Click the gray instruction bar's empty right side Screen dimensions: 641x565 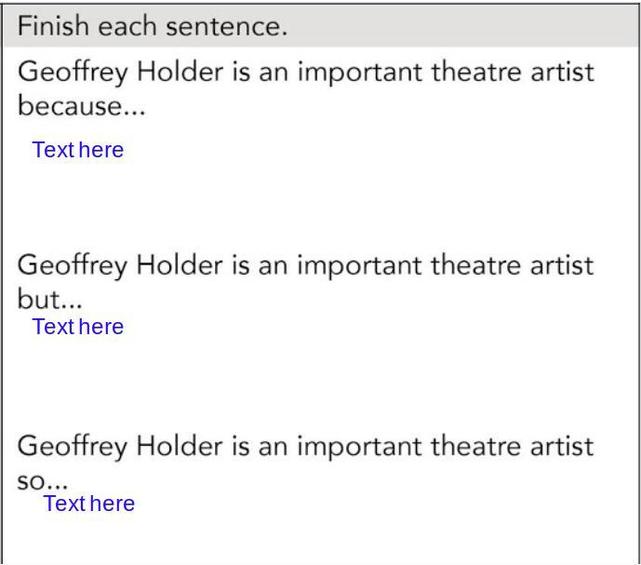(x=484, y=26)
